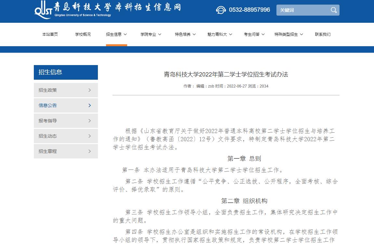Expand the chevron beside 学院专业
The width and height of the screenshot is (374, 244).
pyautogui.click(x=160, y=34)
